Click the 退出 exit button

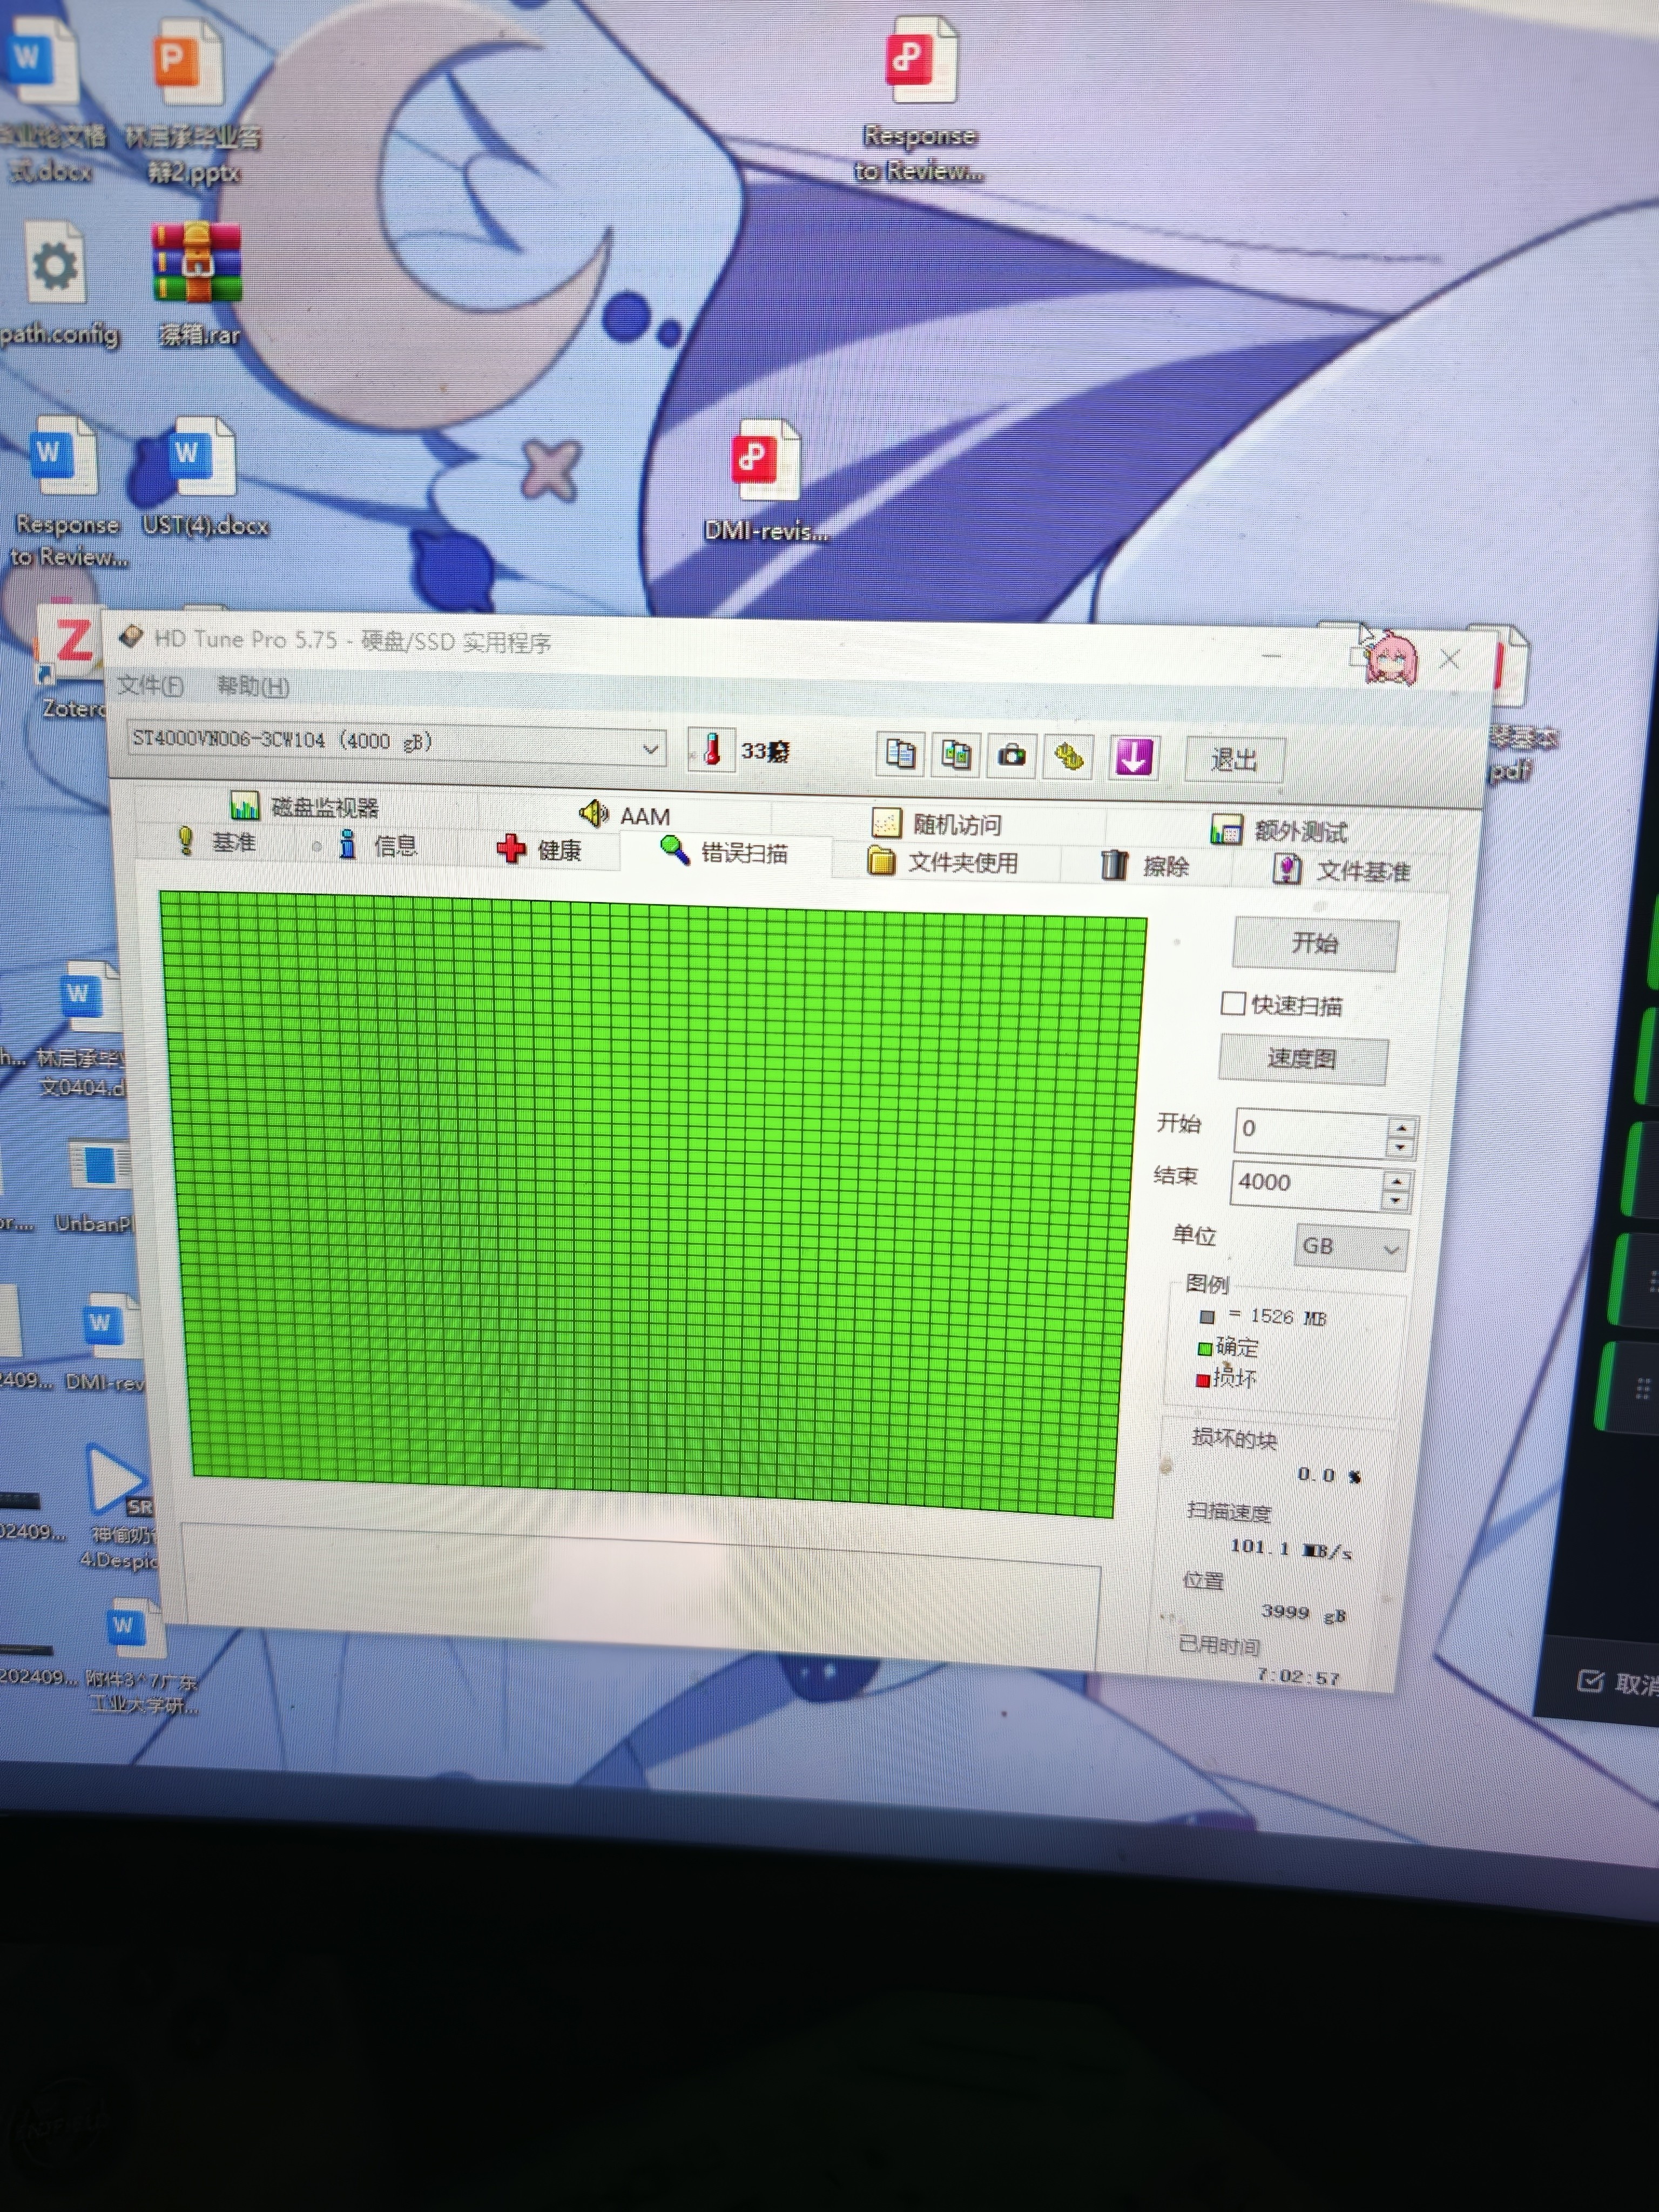pos(1234,760)
